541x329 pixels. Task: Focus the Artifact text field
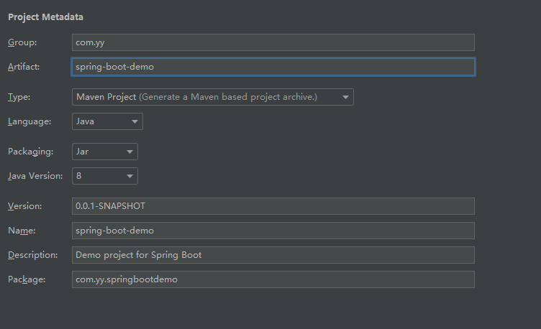tap(273, 67)
